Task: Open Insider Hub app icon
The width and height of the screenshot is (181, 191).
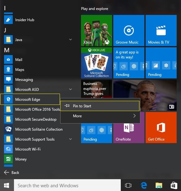Action: 8,20
